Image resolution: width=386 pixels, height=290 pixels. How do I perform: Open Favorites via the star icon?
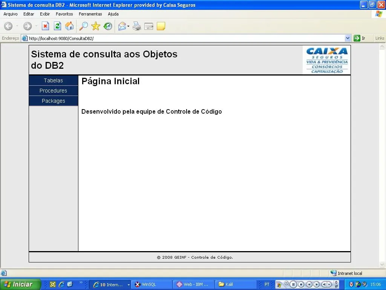tap(95, 26)
